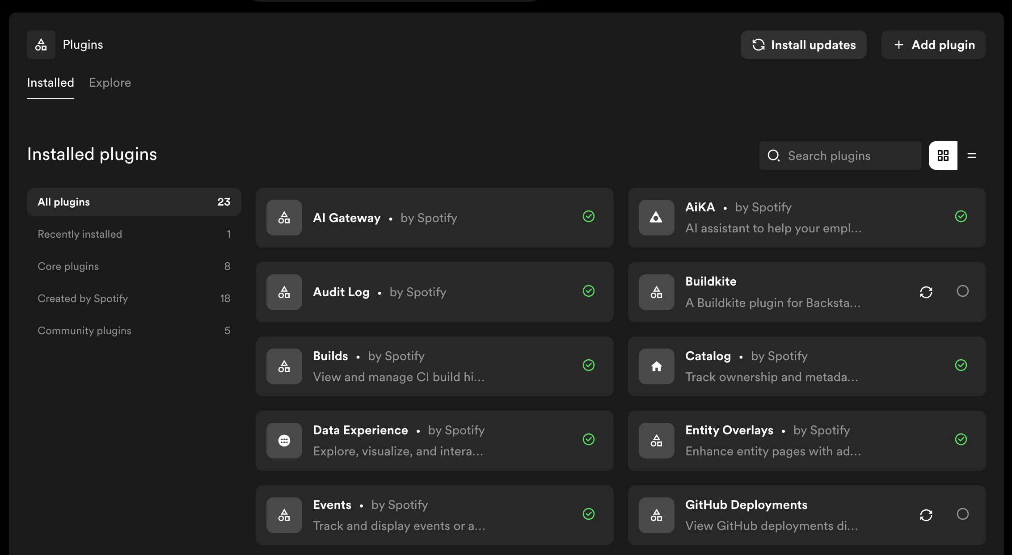
Task: Click the Builds plugin icon
Action: click(284, 366)
